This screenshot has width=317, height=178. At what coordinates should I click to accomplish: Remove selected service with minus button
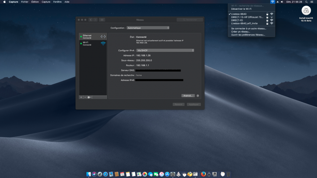(x=85, y=97)
